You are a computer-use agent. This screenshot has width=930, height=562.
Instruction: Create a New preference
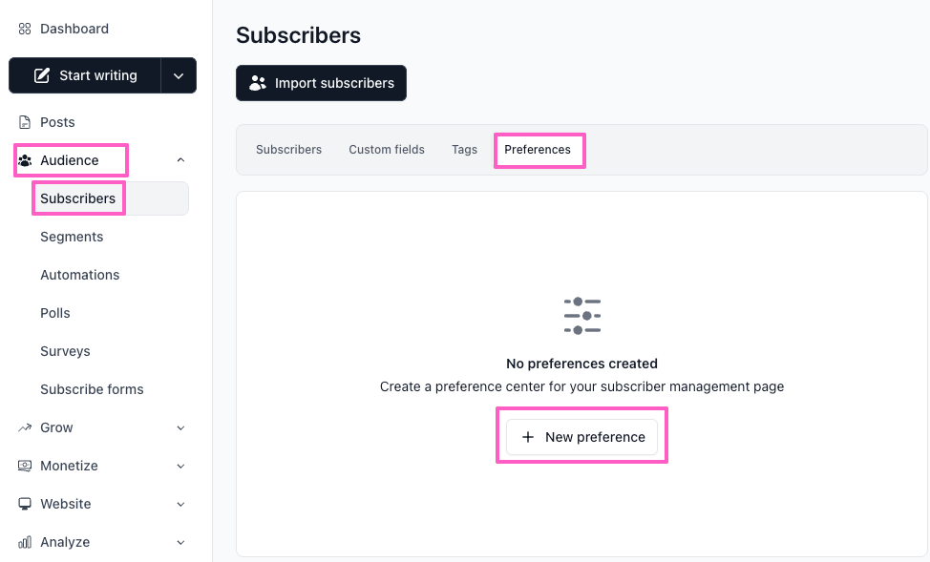(x=581, y=437)
